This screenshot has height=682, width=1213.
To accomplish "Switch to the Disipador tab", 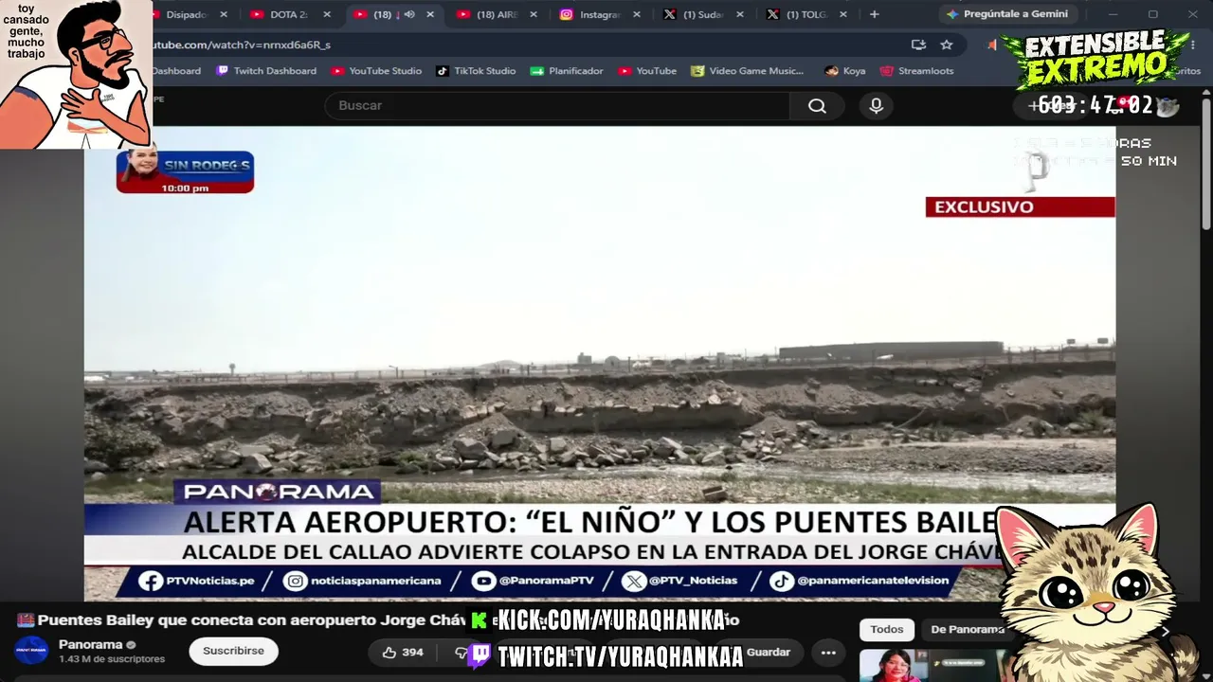I will pos(186,14).
